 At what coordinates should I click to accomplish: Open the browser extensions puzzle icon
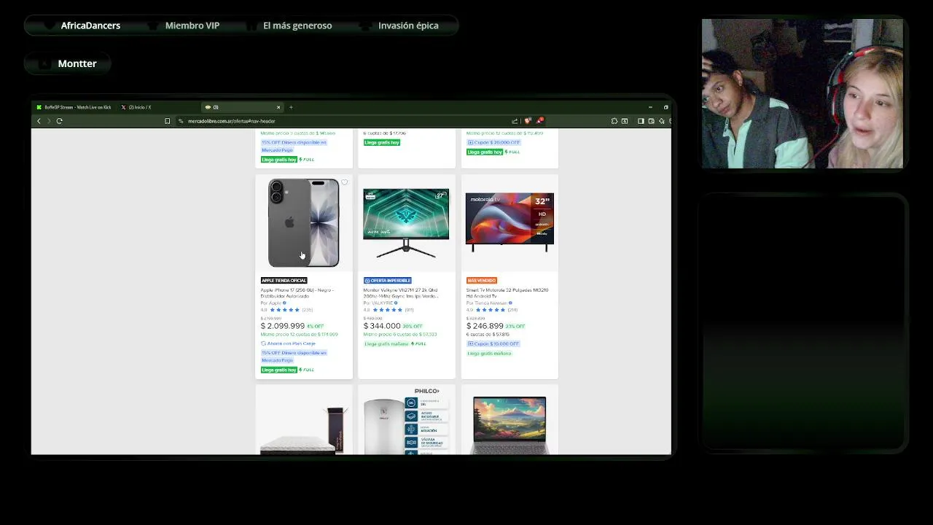(614, 121)
